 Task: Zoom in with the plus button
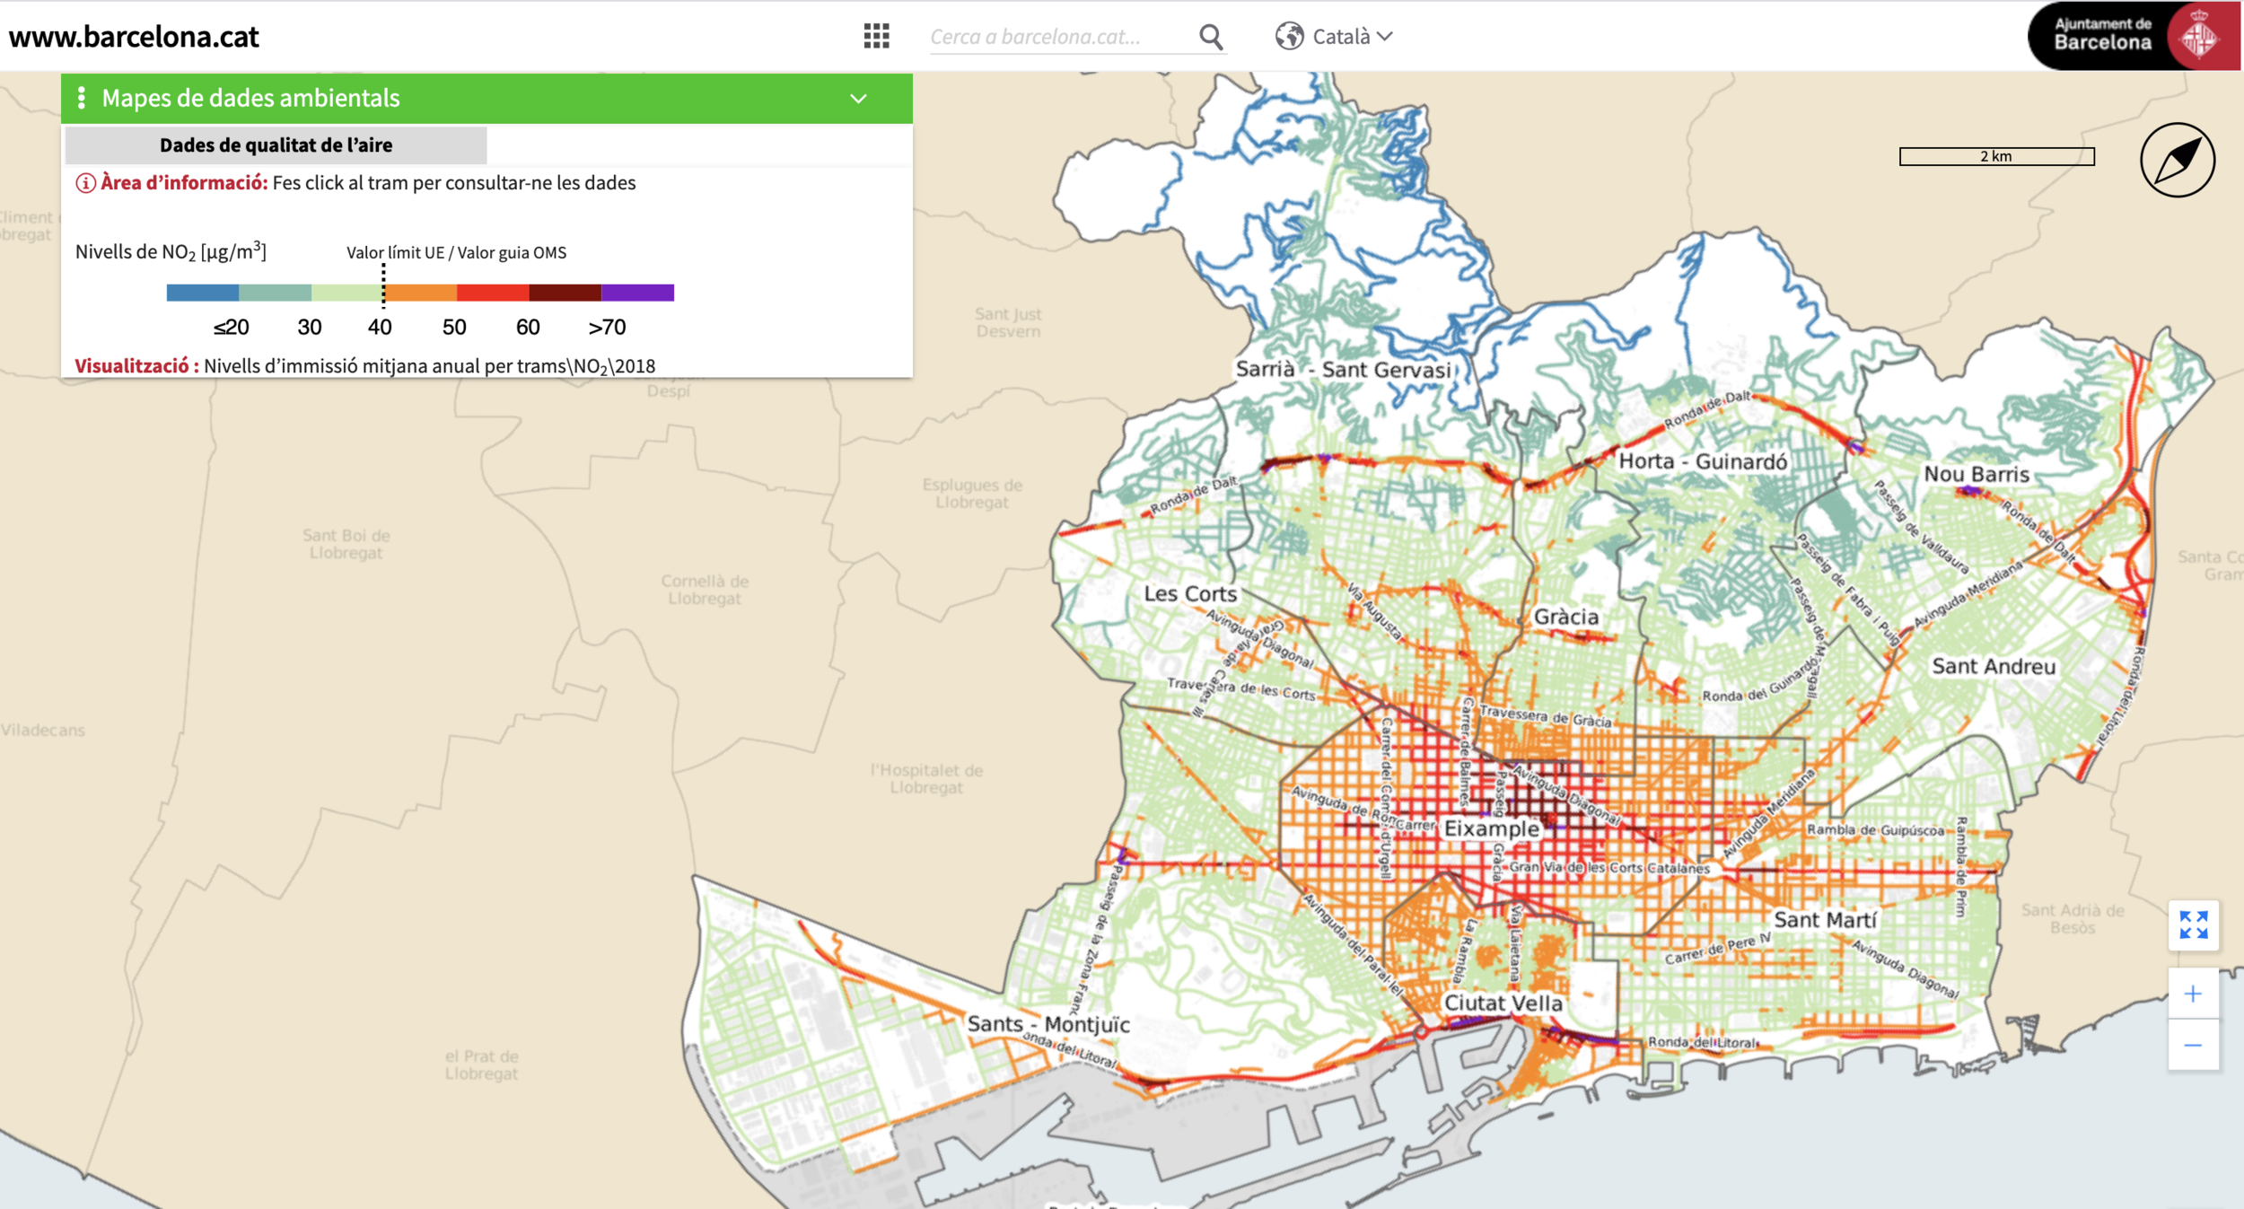click(2193, 994)
